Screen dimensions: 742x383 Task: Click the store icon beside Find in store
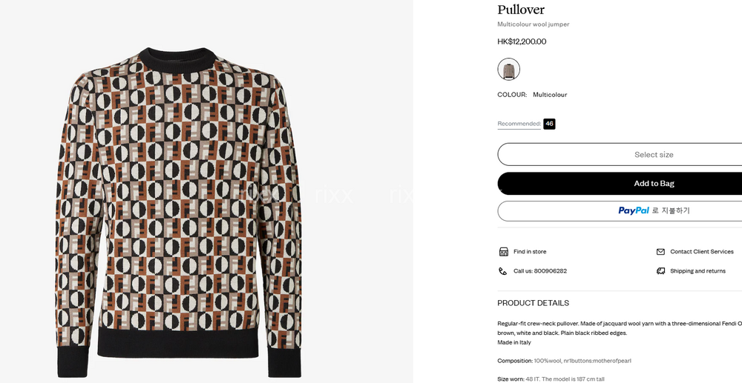pyautogui.click(x=504, y=252)
